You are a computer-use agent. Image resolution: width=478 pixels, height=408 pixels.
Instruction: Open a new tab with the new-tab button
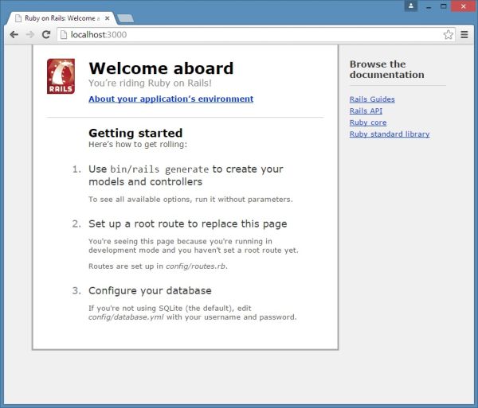(x=125, y=18)
